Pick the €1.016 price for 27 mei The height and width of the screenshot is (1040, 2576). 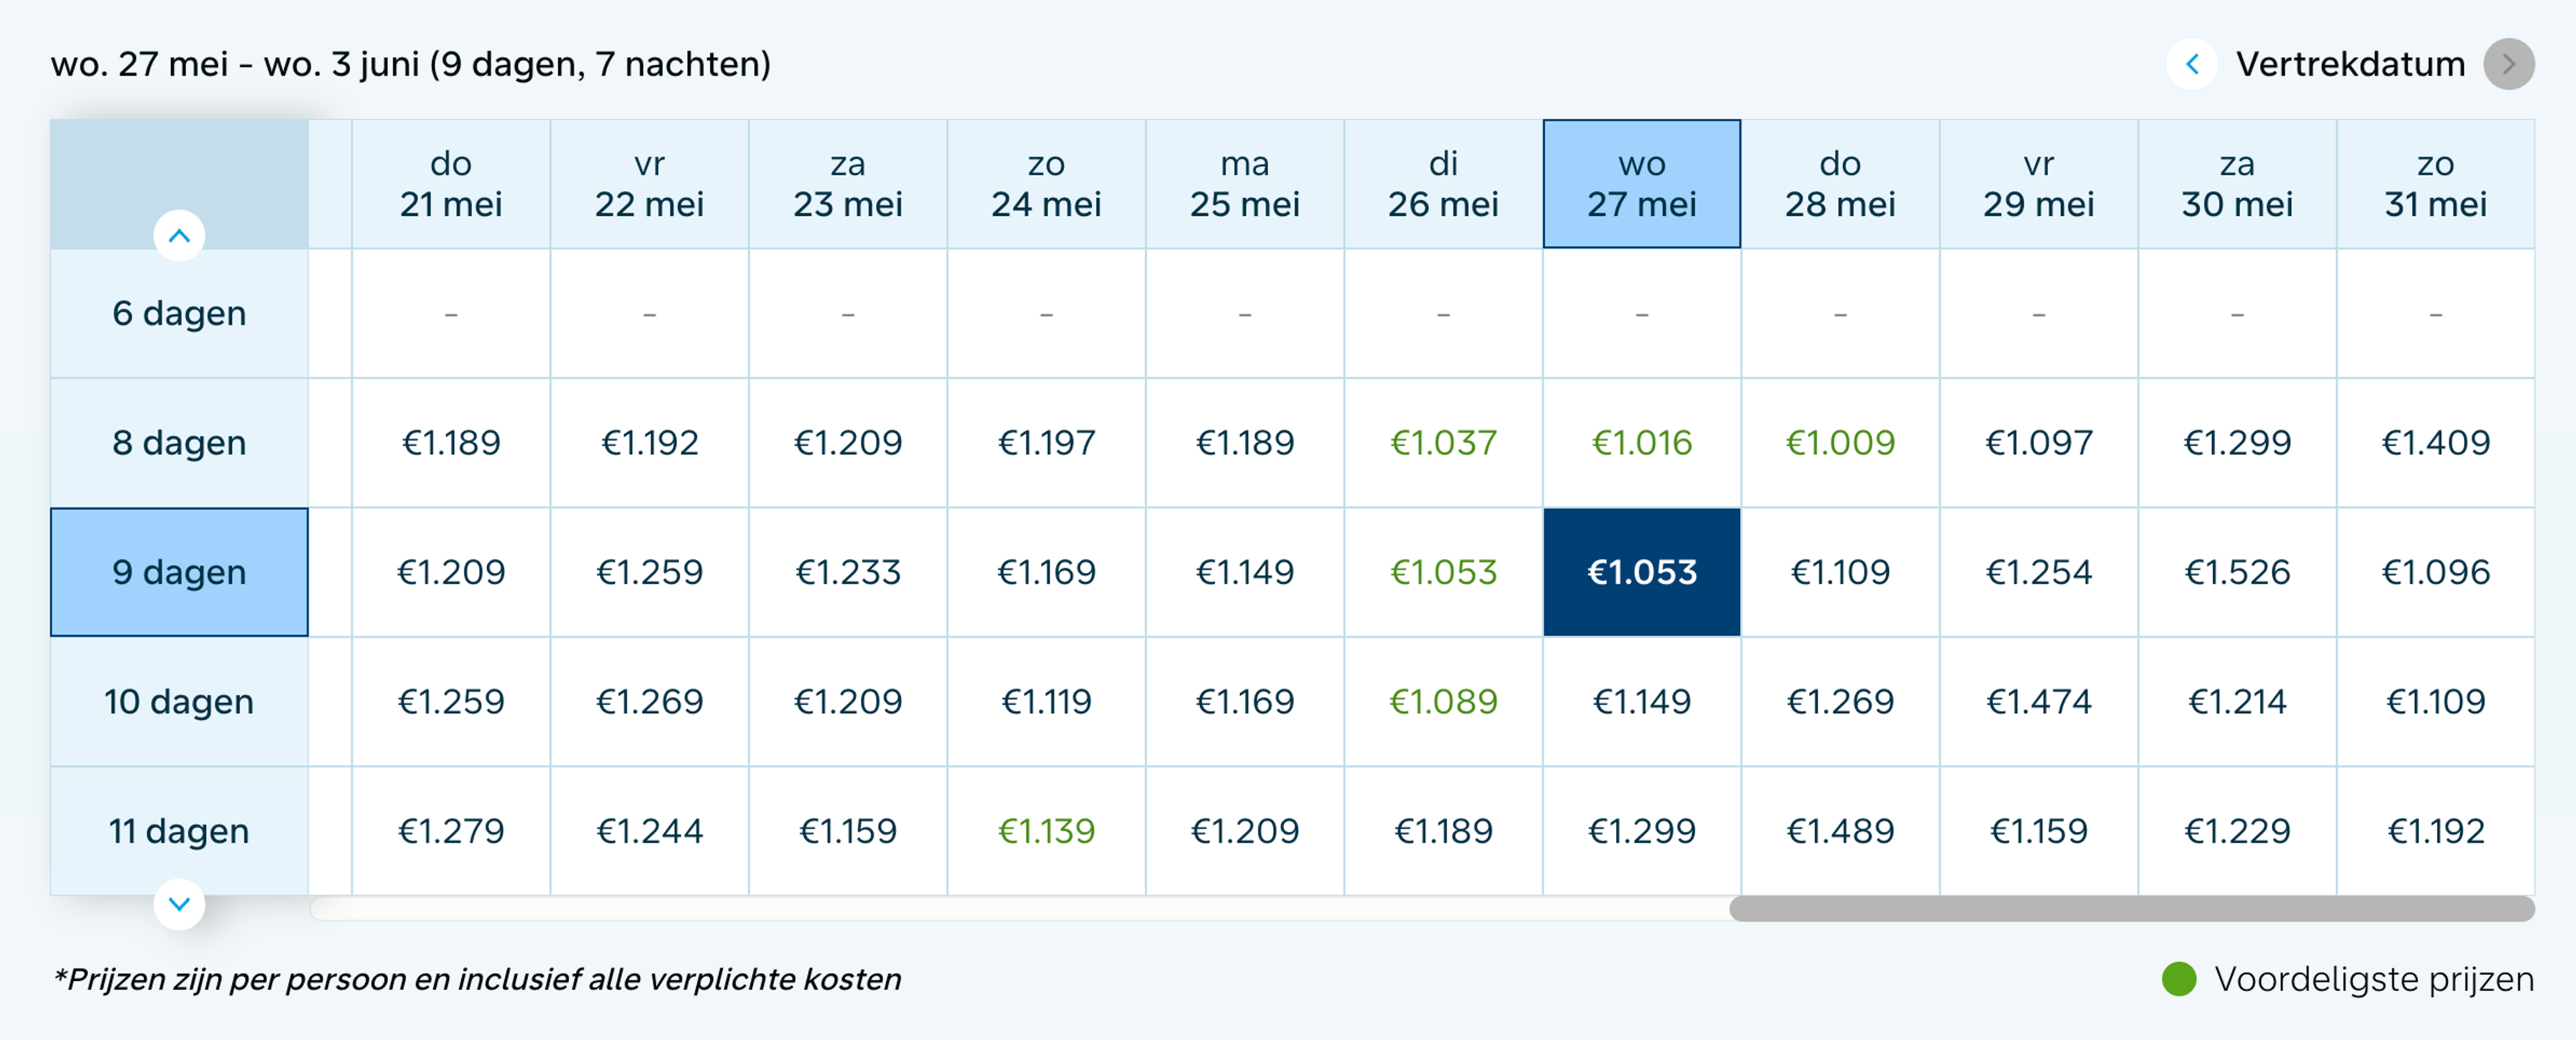[x=1641, y=442]
